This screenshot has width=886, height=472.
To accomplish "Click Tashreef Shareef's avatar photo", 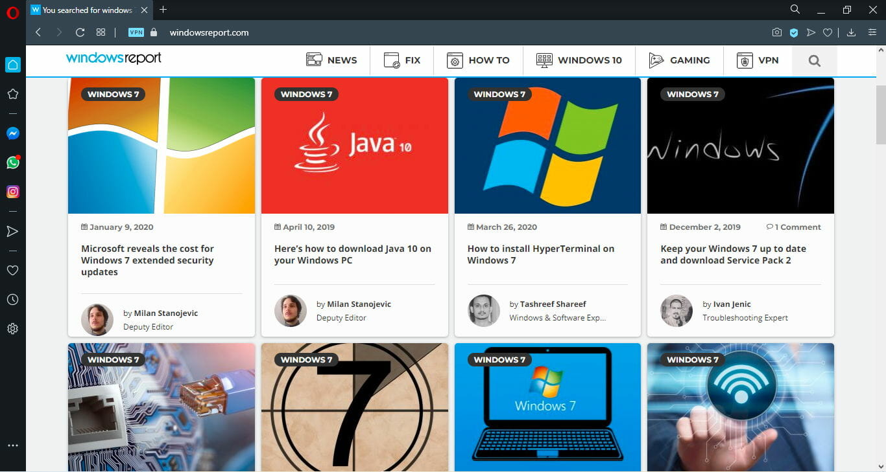I will point(484,311).
